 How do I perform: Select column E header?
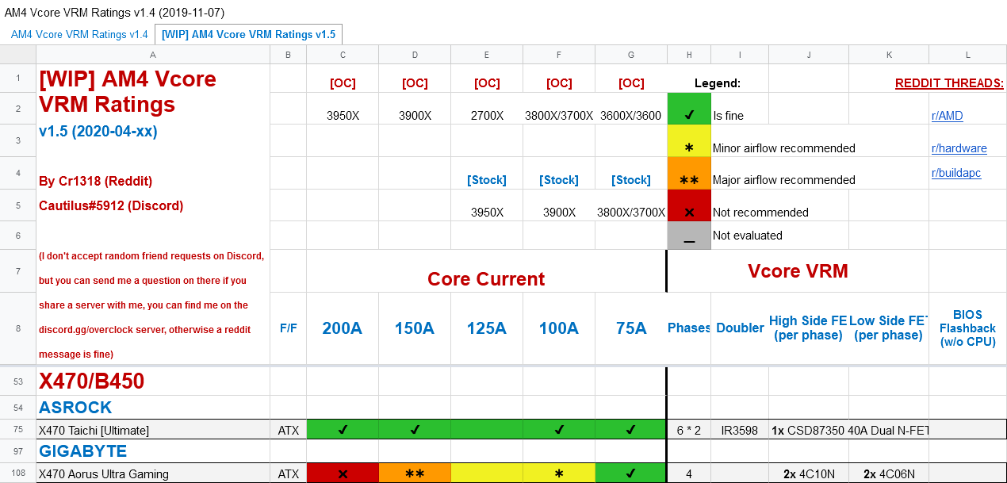tap(487, 55)
